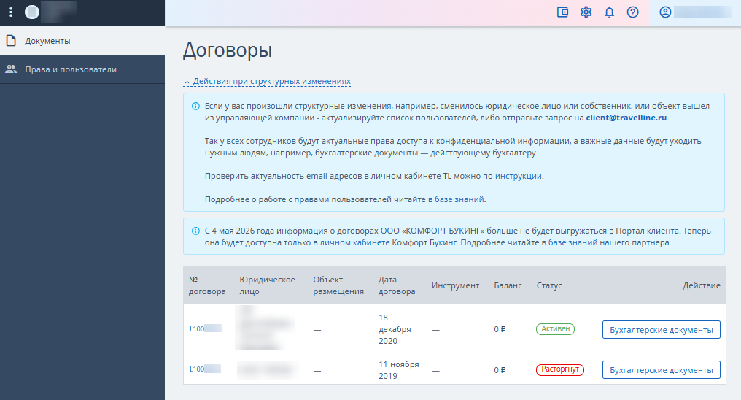741x400 pixels.
Task: Open partner's базе знаний link
Action: click(x=573, y=242)
